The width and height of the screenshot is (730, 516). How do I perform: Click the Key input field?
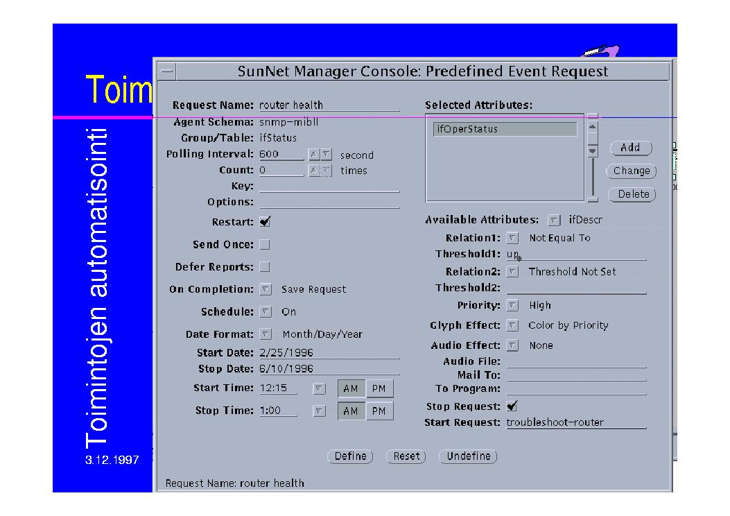pyautogui.click(x=329, y=187)
